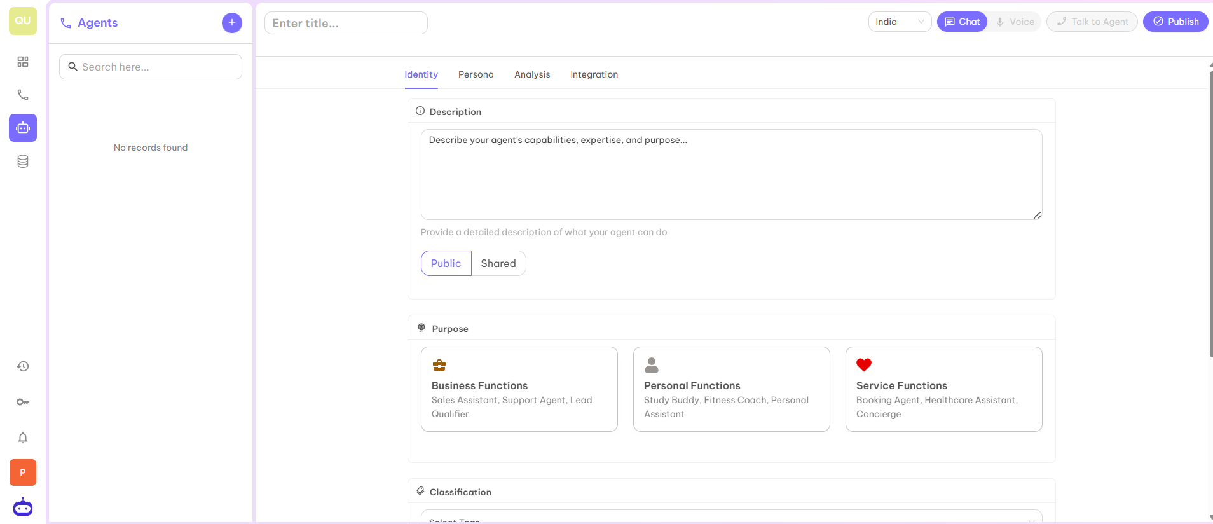Click the magnifier icon in search box
The width and height of the screenshot is (1213, 524).
pos(73,67)
